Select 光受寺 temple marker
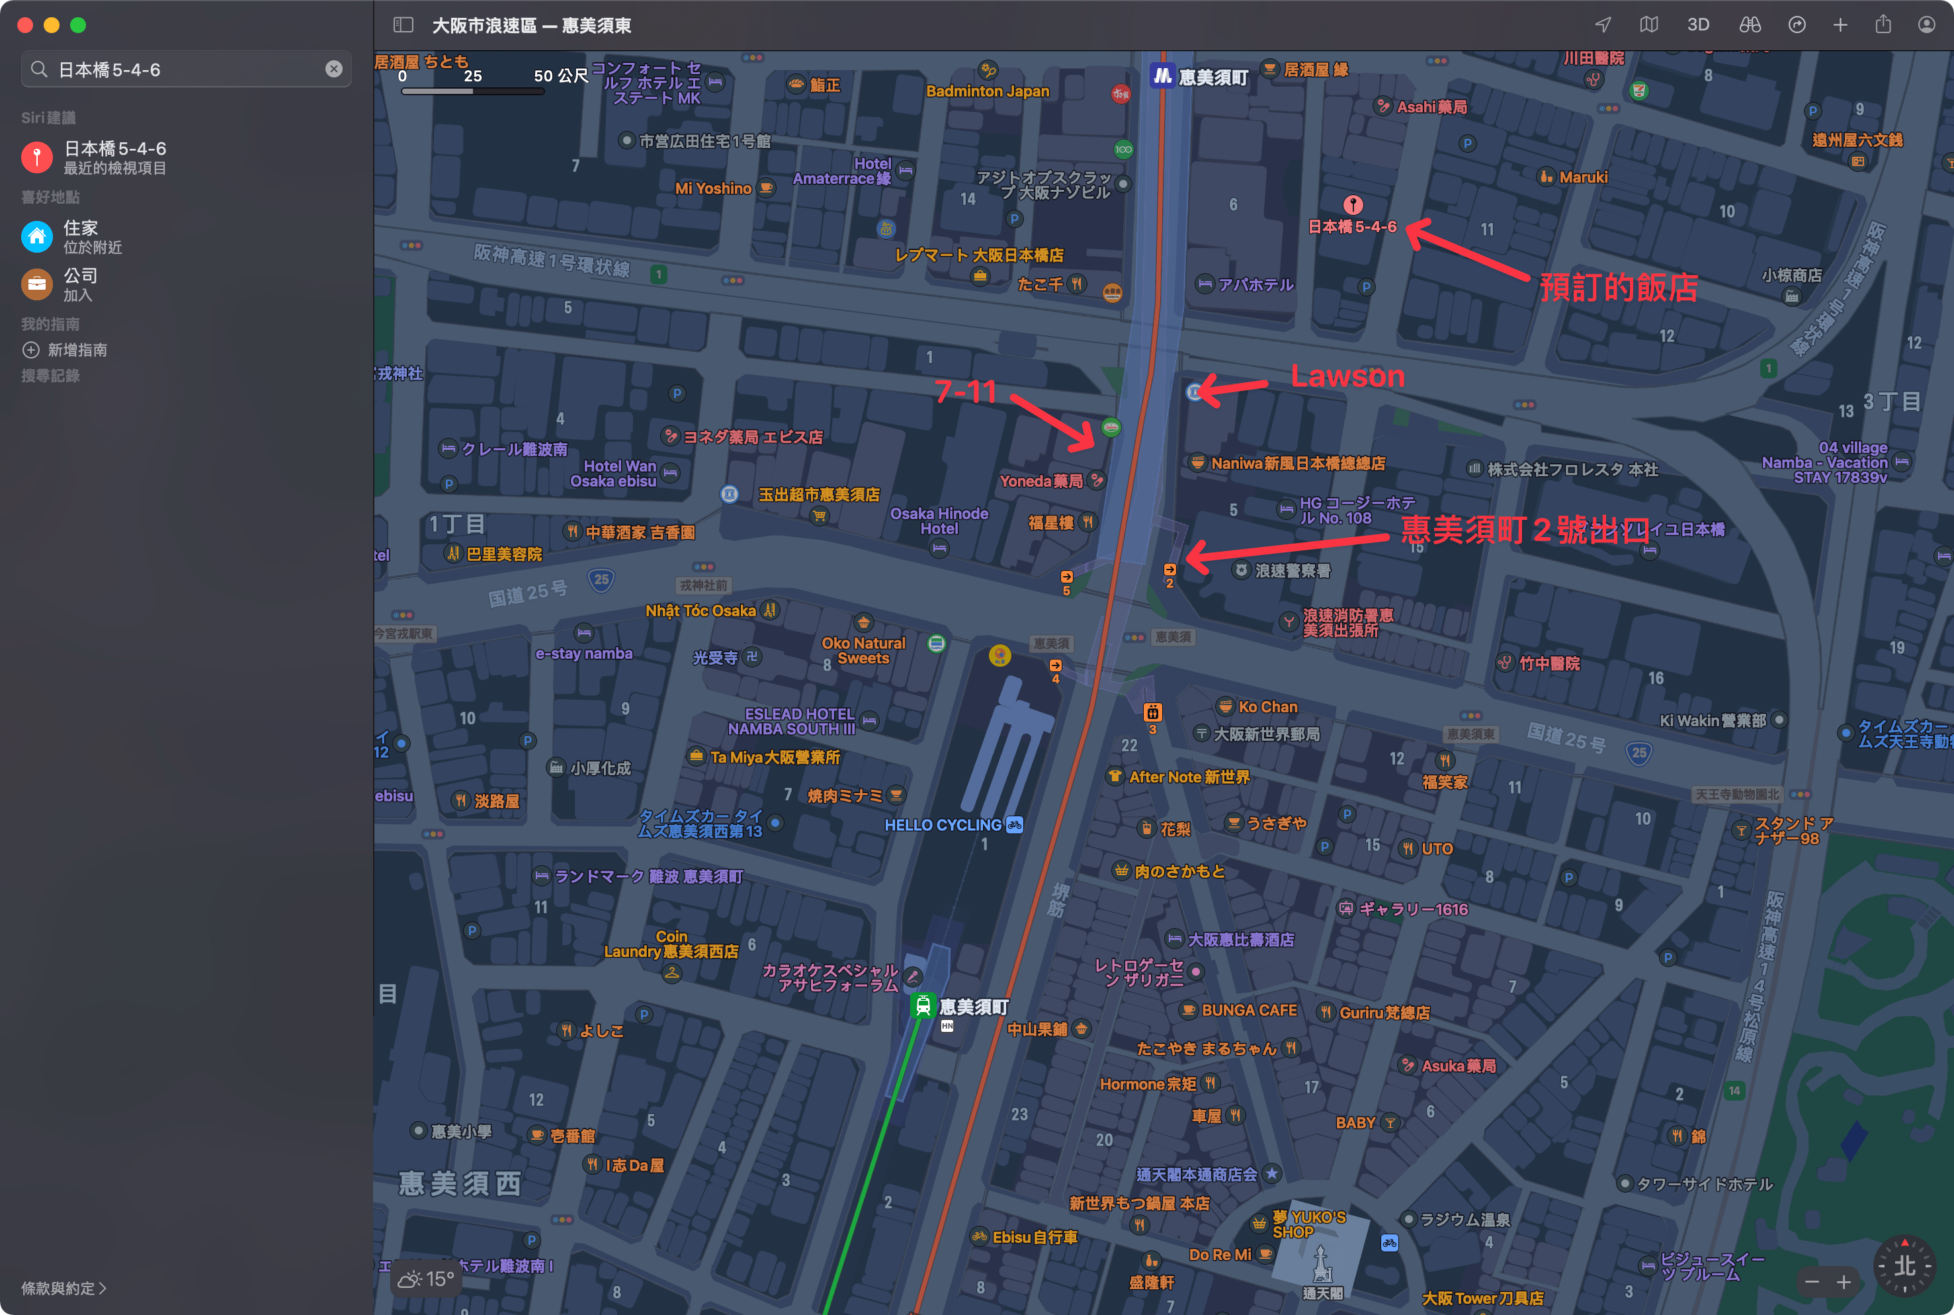This screenshot has width=1954, height=1315. (752, 657)
